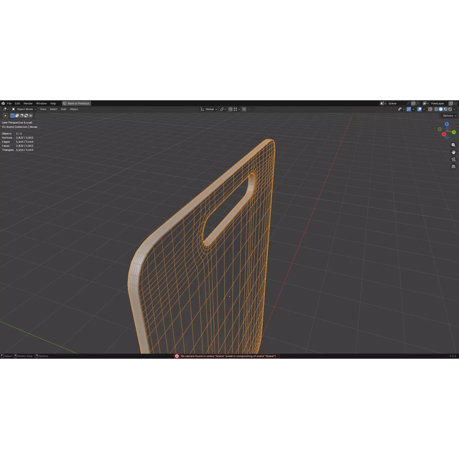Pin the scene to workspace
Image resolution: width=459 pixels, height=459 pixels.
pyautogui.click(x=408, y=103)
